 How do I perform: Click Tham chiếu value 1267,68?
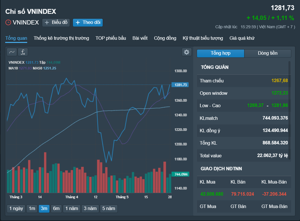[279, 81]
